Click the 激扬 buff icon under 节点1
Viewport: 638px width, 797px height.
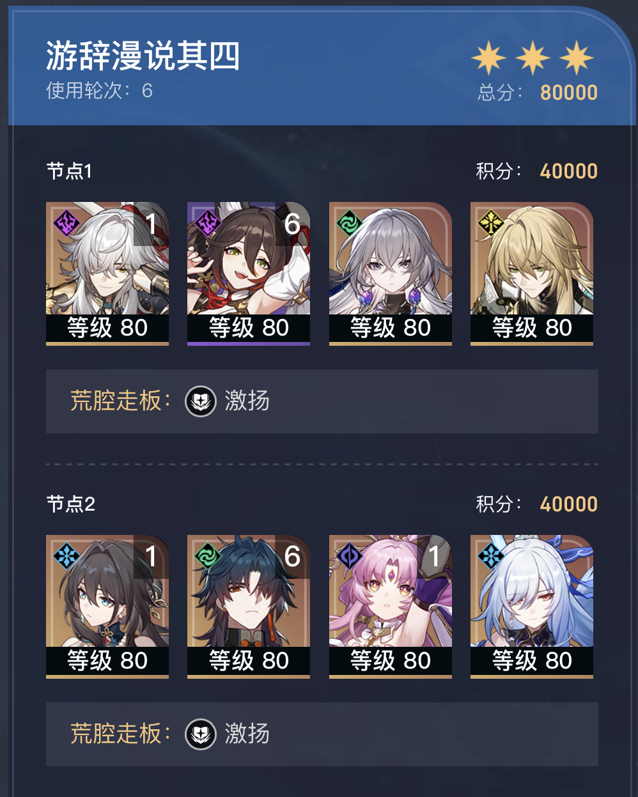click(x=201, y=401)
